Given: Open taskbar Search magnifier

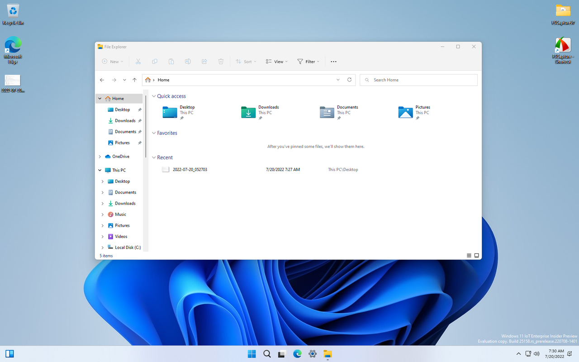Looking at the screenshot, I should tap(267, 354).
